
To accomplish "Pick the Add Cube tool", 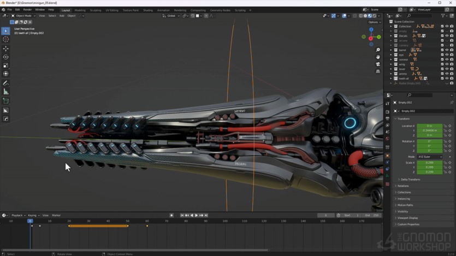I will point(6,101).
